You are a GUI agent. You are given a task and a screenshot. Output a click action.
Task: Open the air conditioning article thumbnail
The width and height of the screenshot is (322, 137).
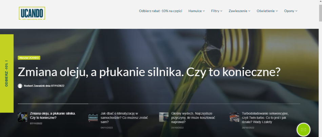pyautogui.click(x=93, y=117)
